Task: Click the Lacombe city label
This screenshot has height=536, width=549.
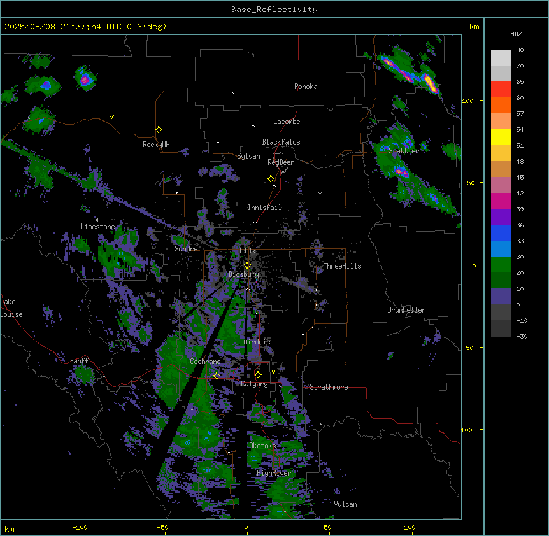Action: click(287, 122)
